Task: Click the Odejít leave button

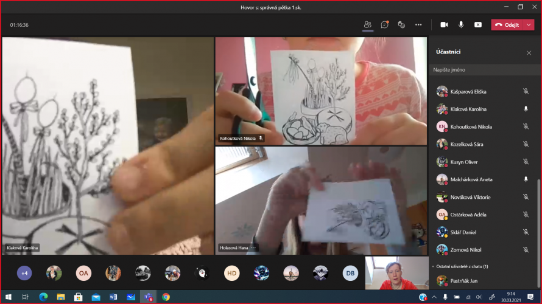Action: coord(507,25)
